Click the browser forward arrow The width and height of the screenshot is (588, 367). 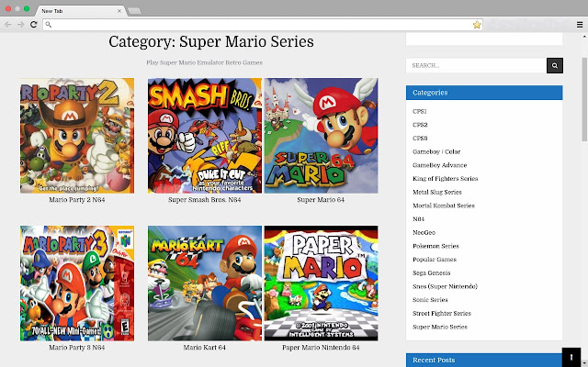tap(20, 25)
